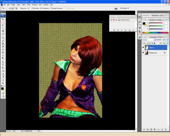Click the red R color slider
Screen dimensions: 170x136
click(x=156, y=23)
